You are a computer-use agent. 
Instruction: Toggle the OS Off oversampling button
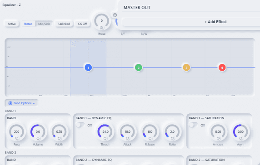[x=82, y=24]
